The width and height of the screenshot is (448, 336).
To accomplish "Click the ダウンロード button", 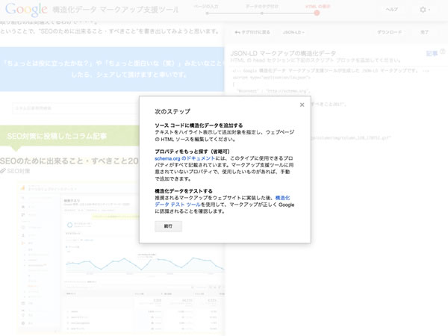I will tap(390, 32).
